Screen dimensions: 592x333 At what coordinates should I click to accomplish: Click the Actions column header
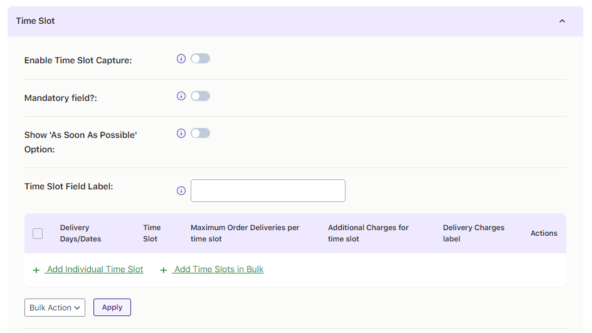click(544, 233)
